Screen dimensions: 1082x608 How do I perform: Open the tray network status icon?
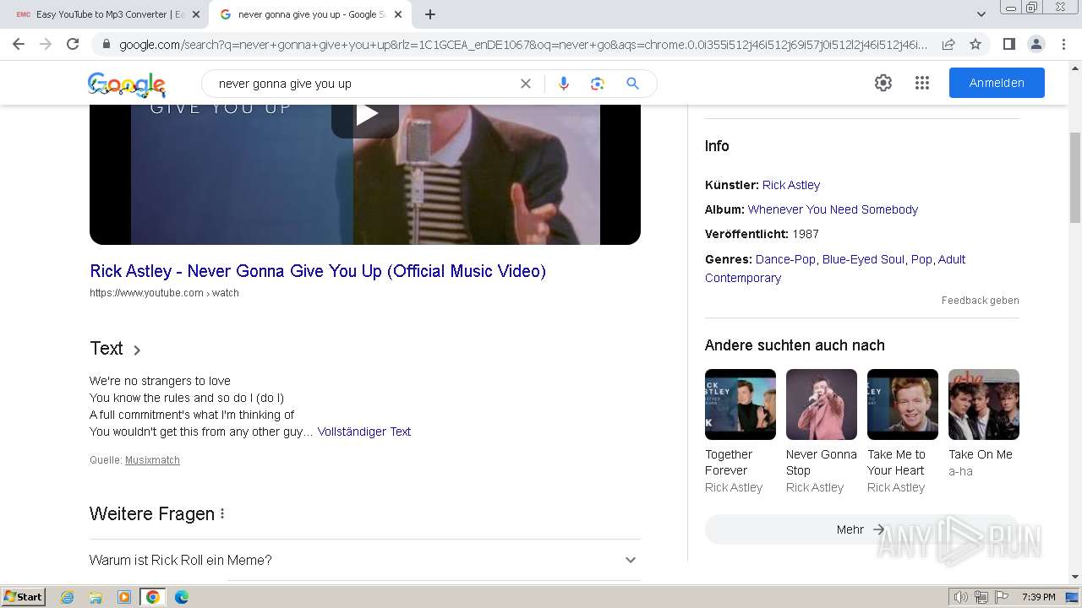coord(981,597)
